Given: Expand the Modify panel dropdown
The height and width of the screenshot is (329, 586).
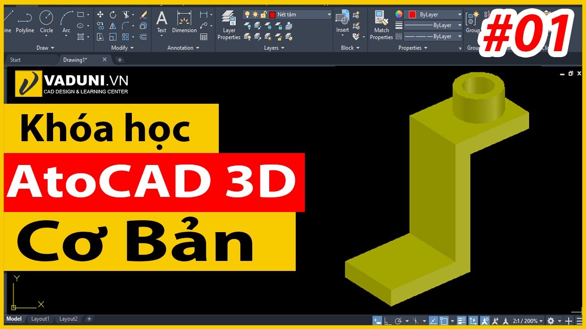Looking at the screenshot, I should coord(122,48).
